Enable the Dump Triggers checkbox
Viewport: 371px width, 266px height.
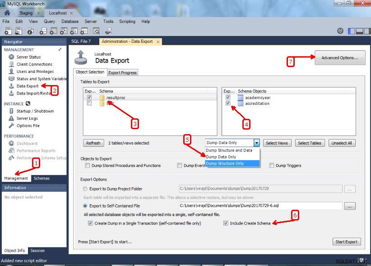point(272,166)
